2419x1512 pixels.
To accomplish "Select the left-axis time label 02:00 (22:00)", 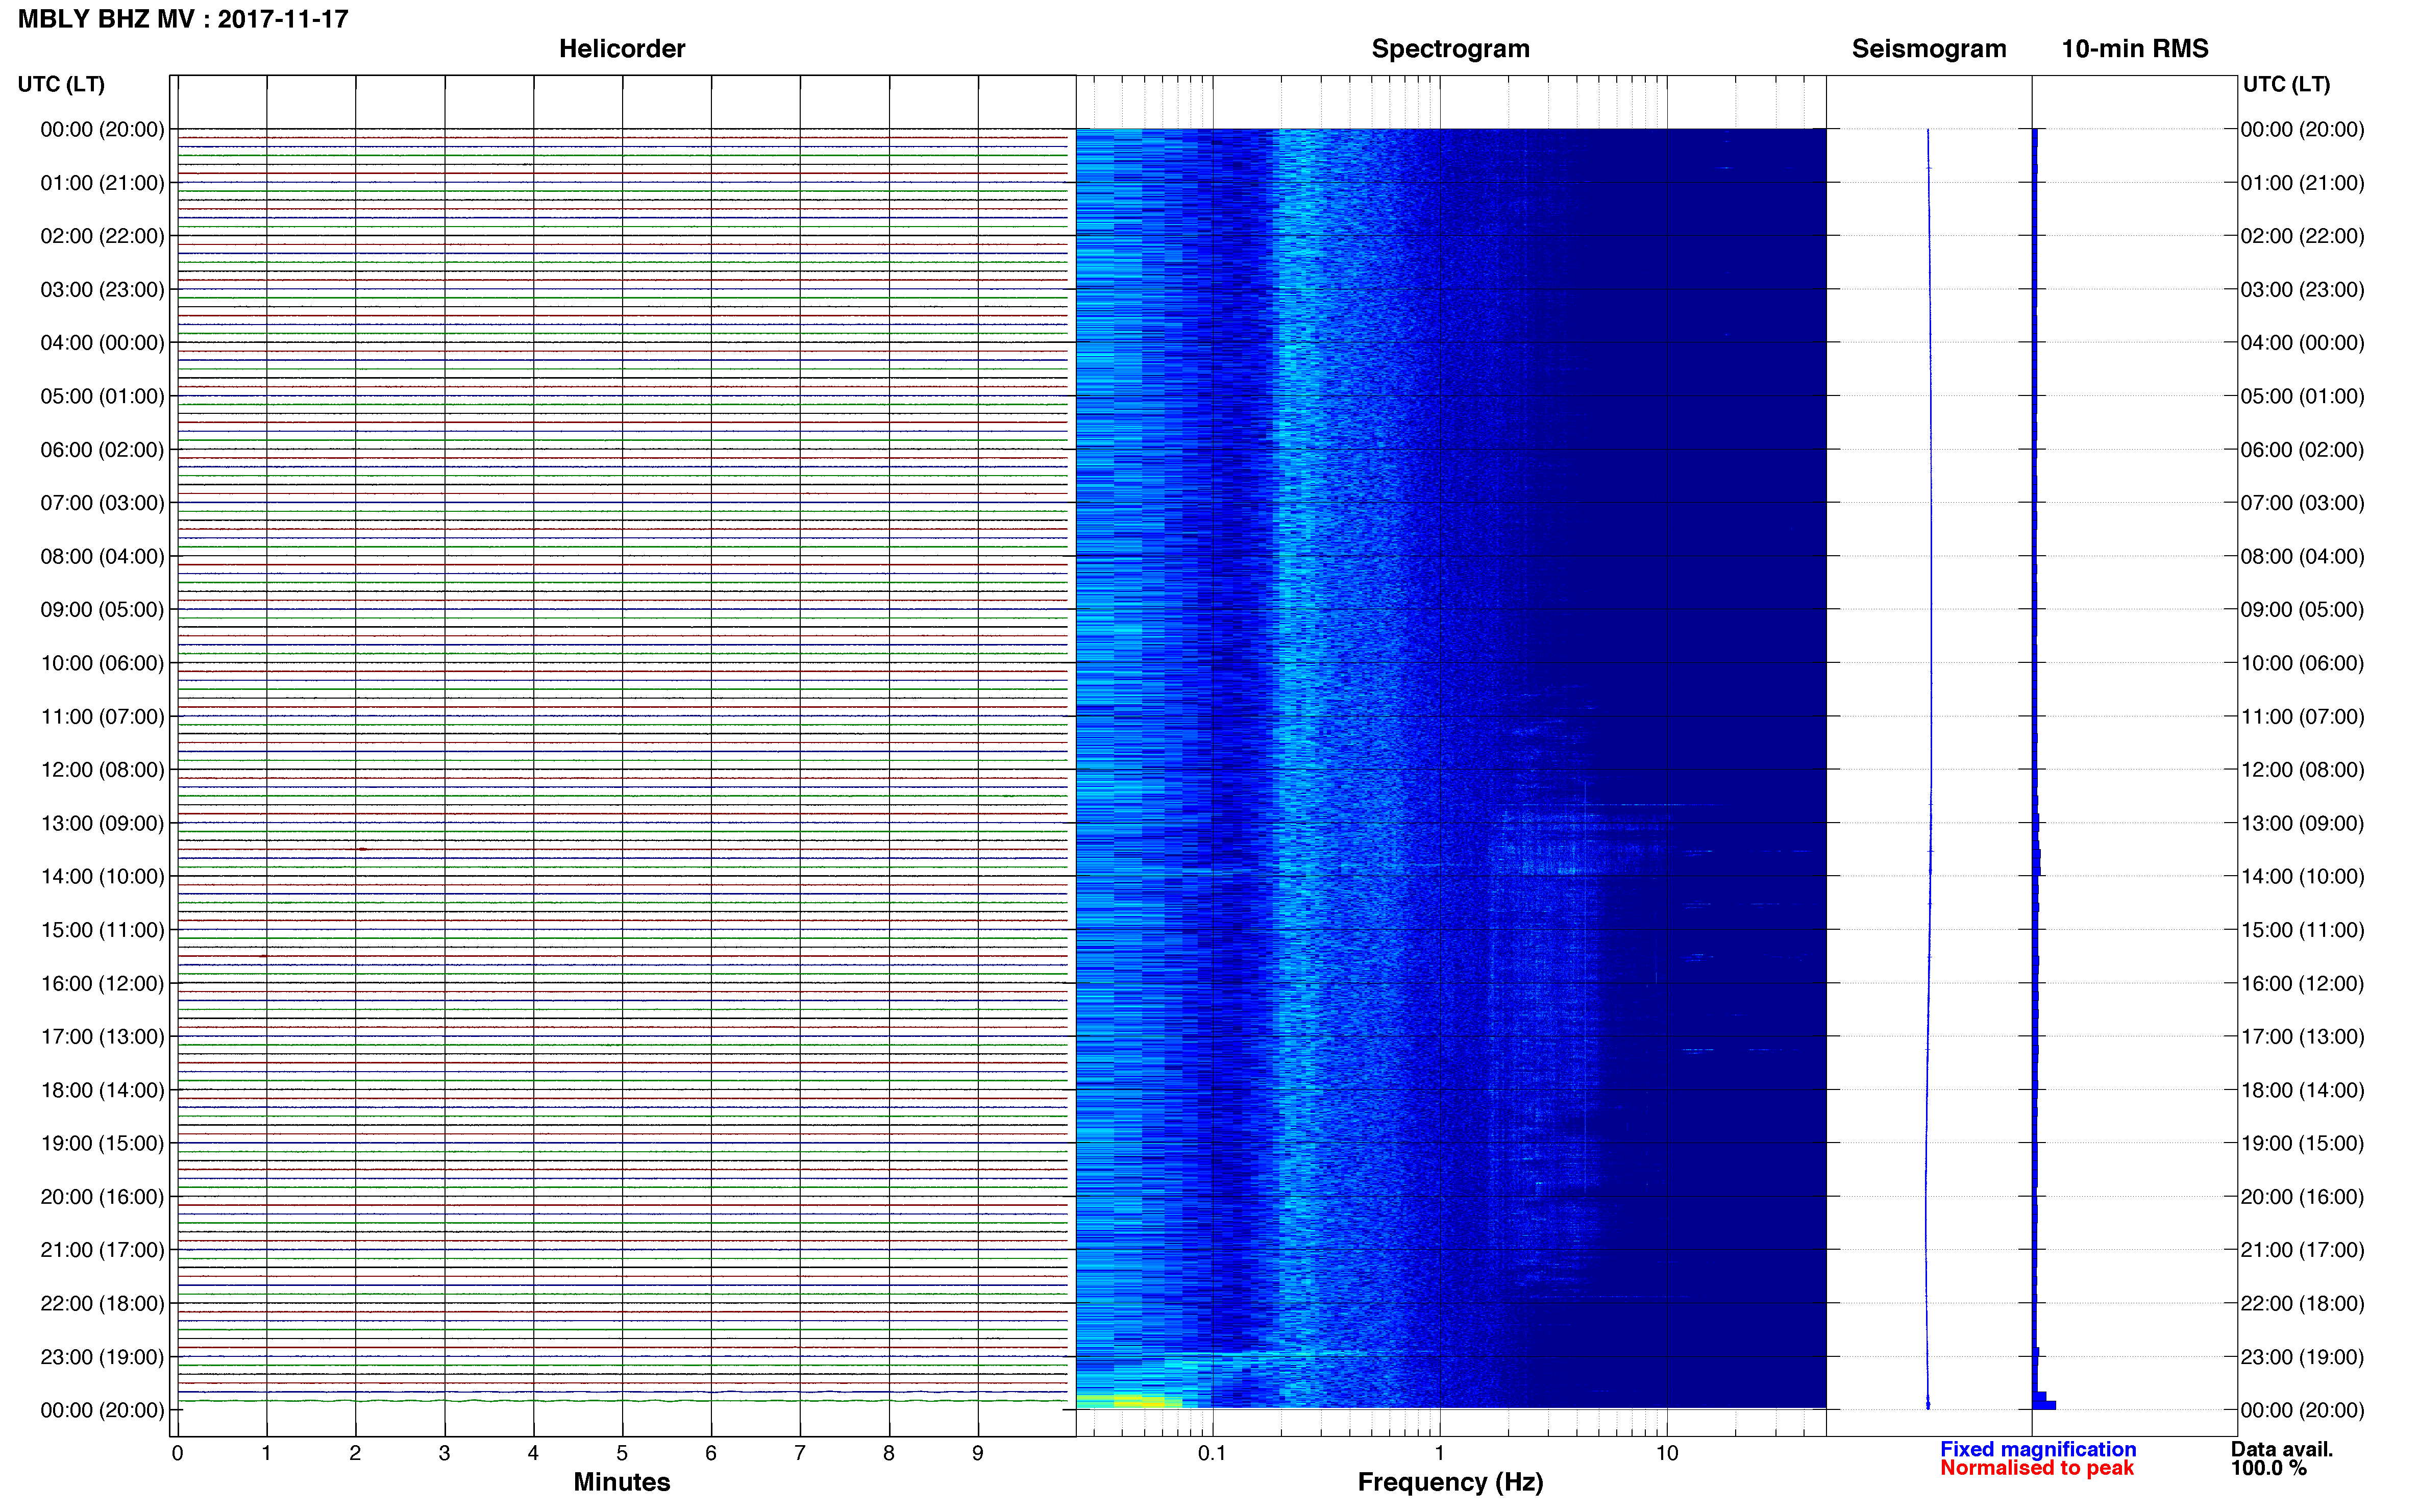I will coord(102,236).
